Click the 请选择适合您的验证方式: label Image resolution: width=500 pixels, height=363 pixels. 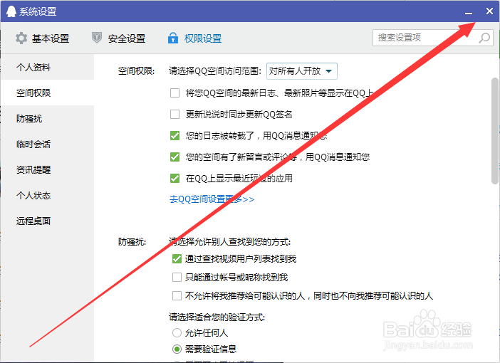(217, 317)
